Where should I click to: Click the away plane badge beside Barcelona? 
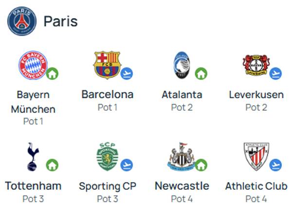click(127, 74)
